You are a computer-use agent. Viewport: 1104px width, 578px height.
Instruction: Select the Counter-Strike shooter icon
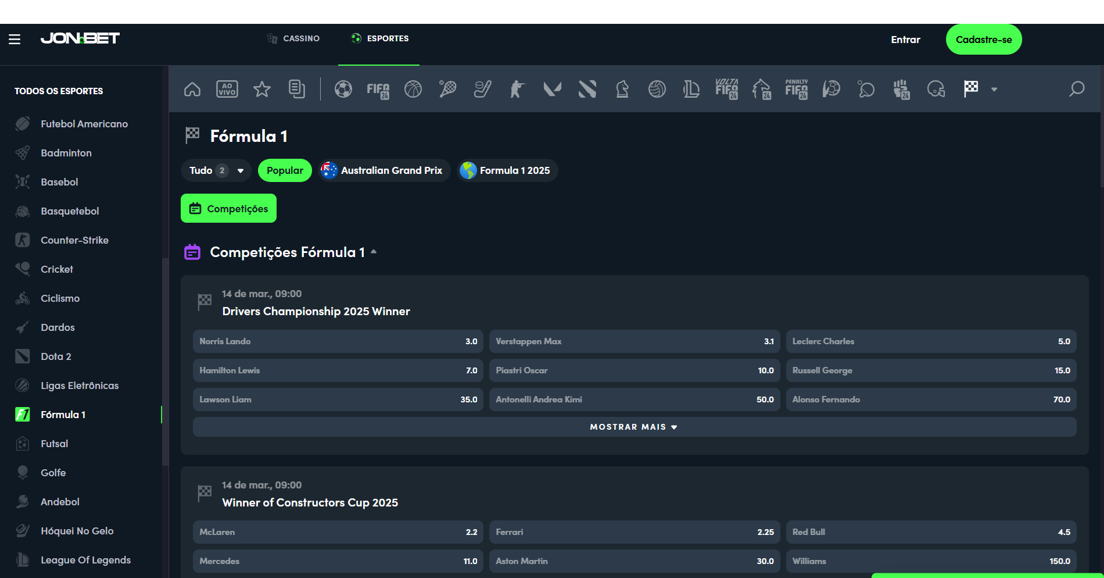pos(517,89)
